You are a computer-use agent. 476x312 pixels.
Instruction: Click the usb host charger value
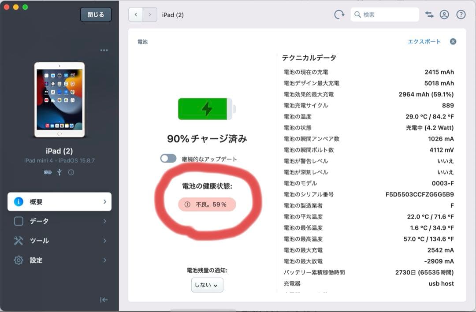tap(441, 283)
